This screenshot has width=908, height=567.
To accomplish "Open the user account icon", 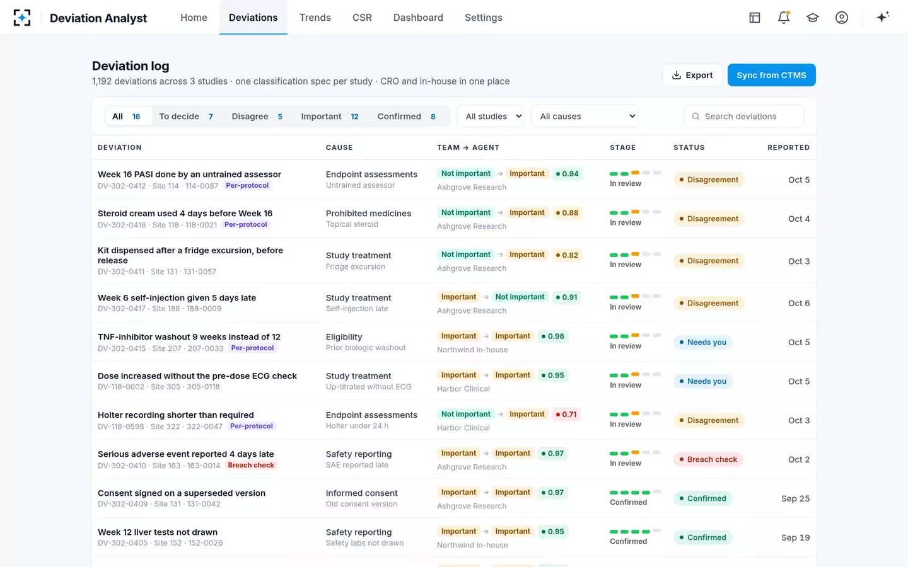I will pyautogui.click(x=842, y=18).
